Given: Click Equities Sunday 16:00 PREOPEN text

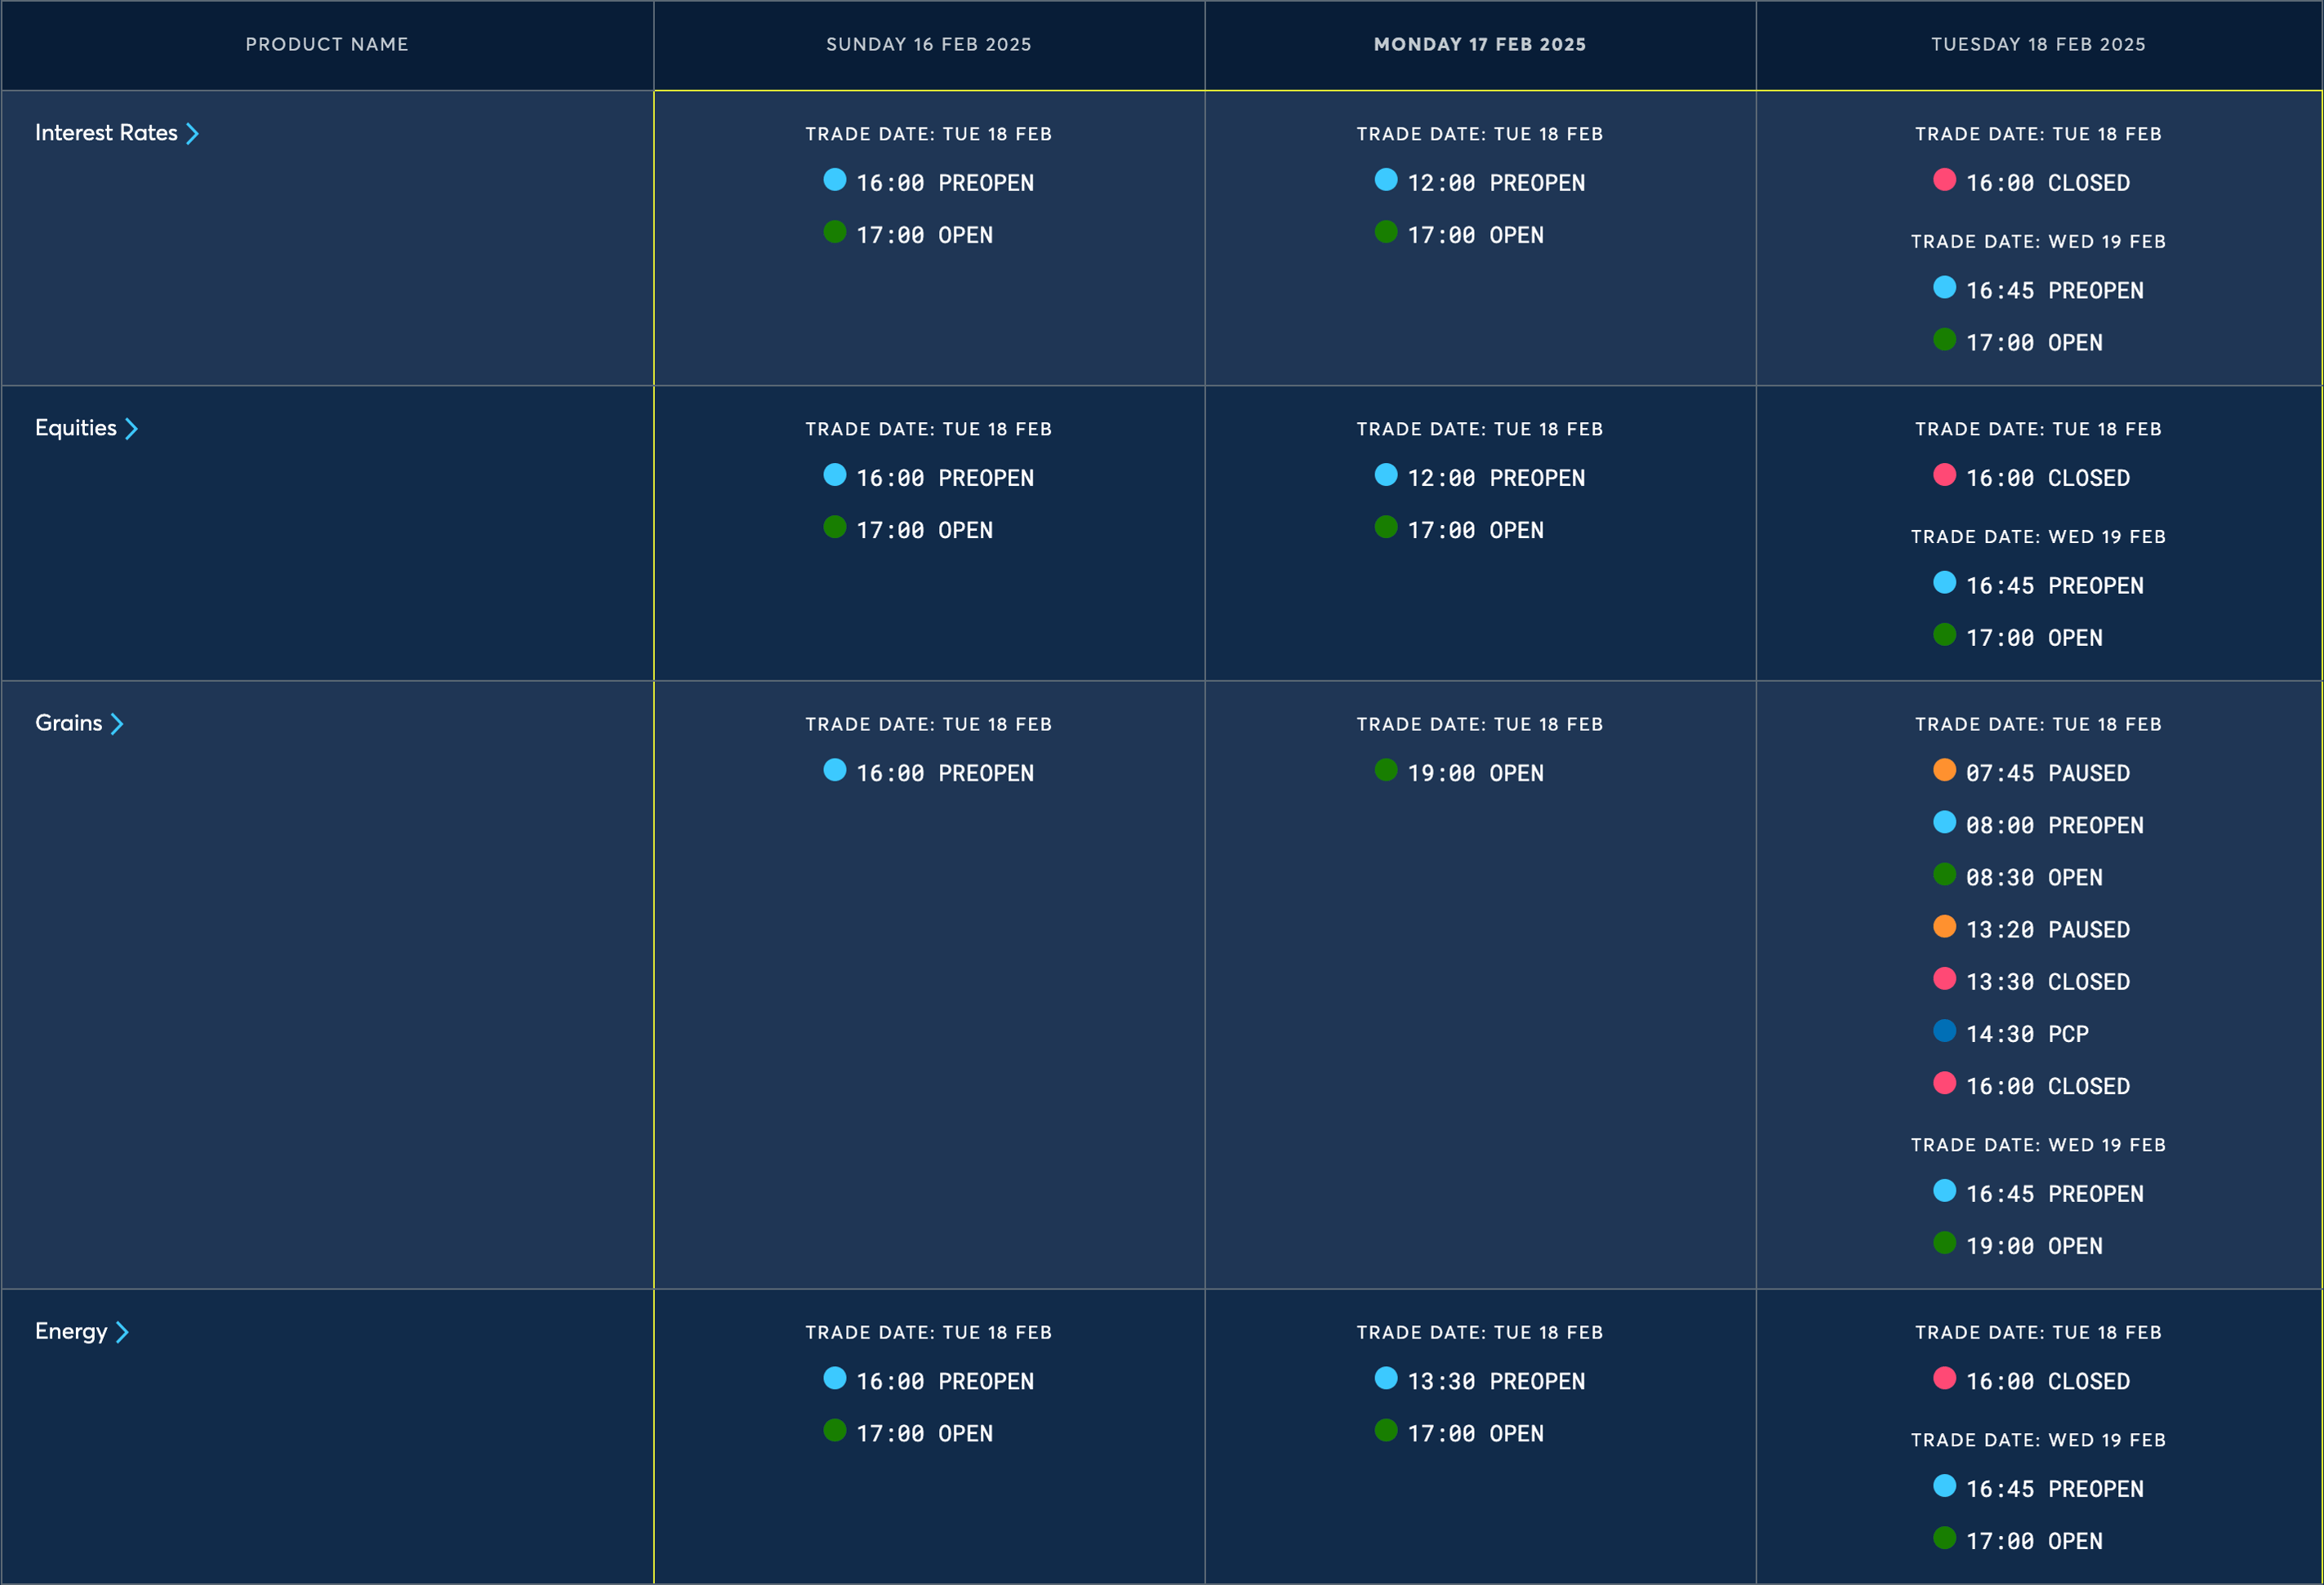Looking at the screenshot, I should (x=945, y=478).
